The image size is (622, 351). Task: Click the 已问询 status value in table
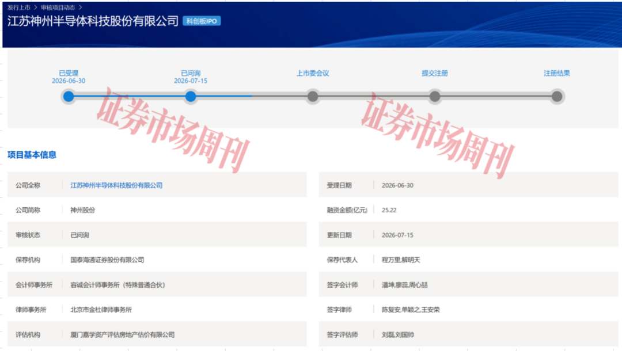79,235
